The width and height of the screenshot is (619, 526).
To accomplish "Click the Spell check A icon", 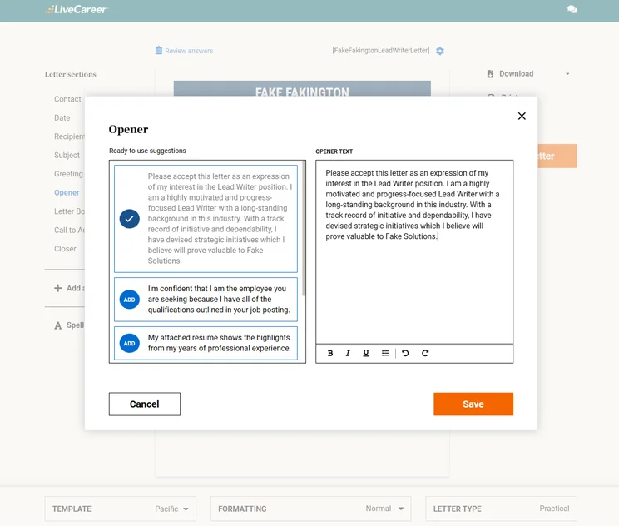I will tap(58, 325).
